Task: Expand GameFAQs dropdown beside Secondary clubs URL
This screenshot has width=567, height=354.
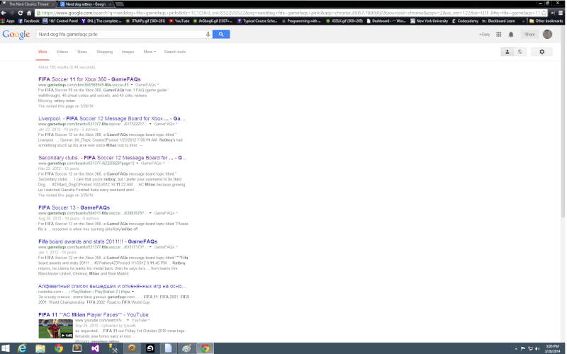Action: (152, 164)
